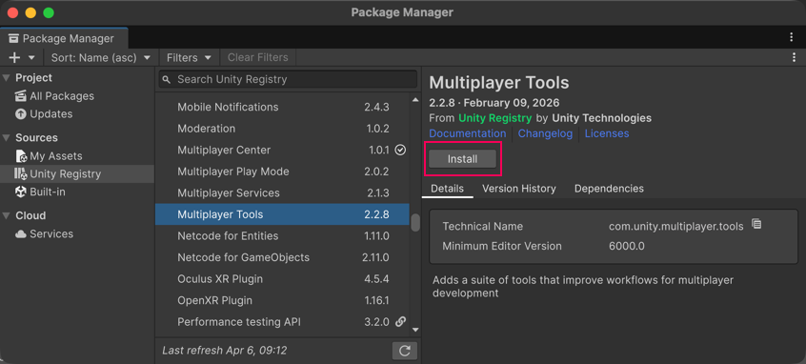Screen dimensions: 806x364
Task: Switch to the Version History tab
Action: point(518,189)
